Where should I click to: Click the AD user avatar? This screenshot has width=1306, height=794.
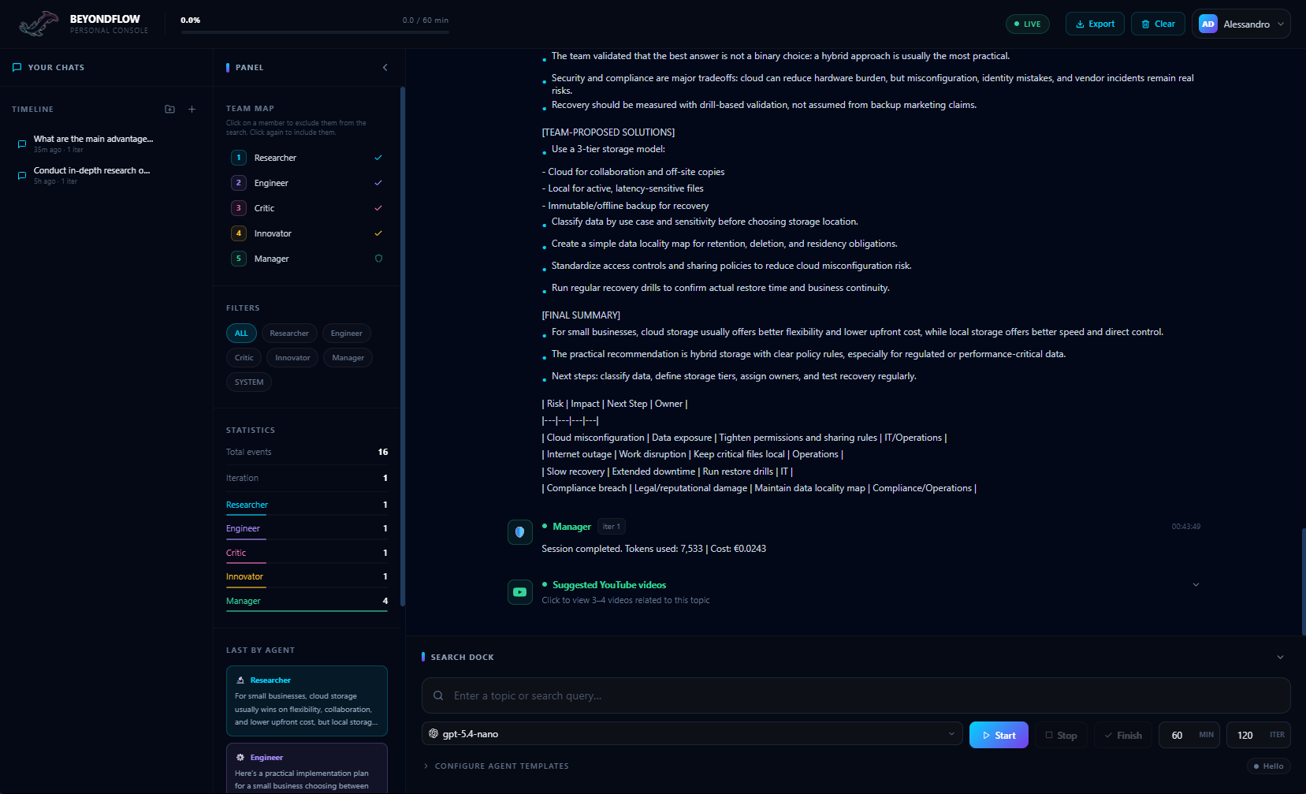pos(1208,24)
